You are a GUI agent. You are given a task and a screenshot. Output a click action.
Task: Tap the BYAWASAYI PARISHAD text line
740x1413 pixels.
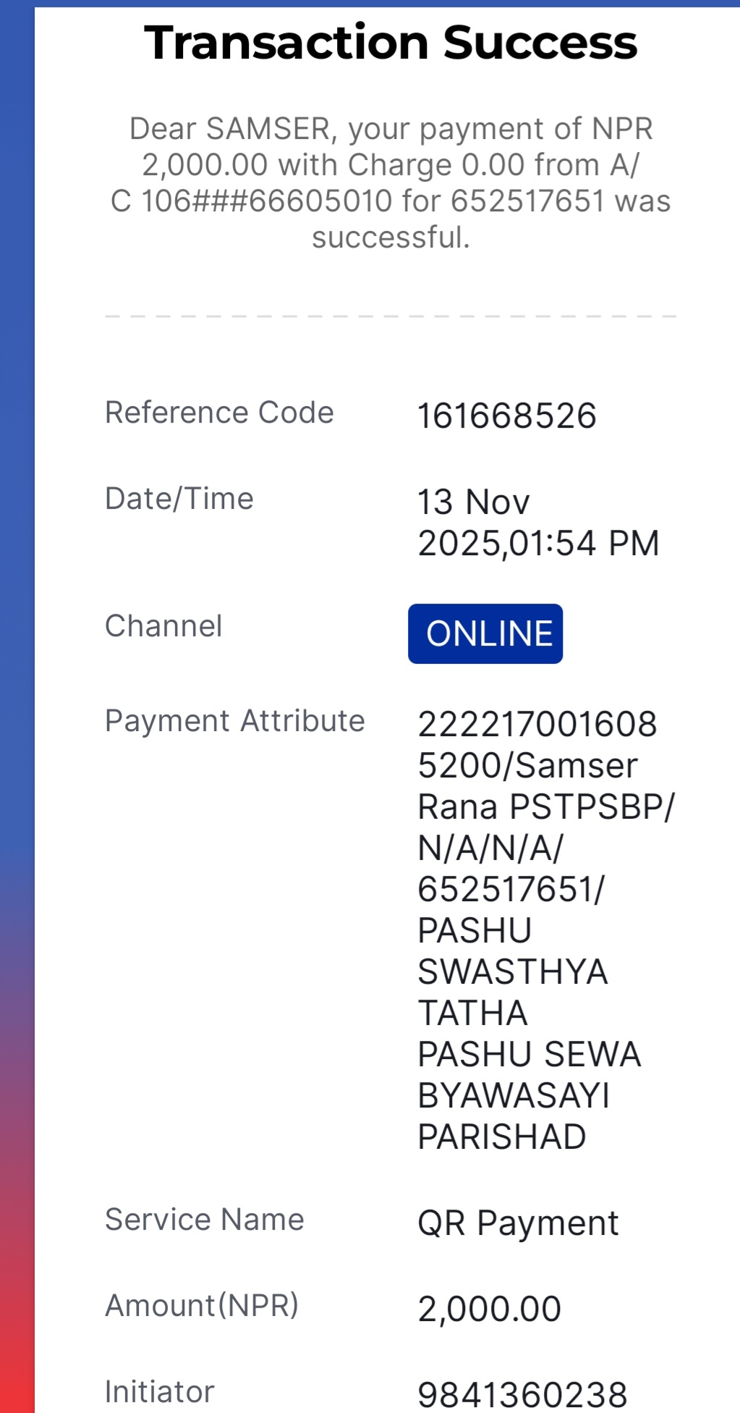[x=514, y=1116]
